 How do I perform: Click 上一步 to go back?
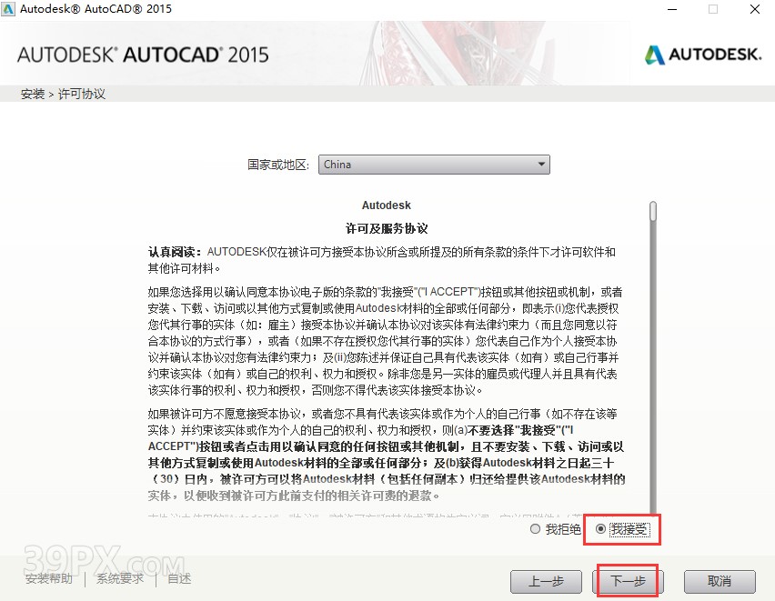pos(546,582)
